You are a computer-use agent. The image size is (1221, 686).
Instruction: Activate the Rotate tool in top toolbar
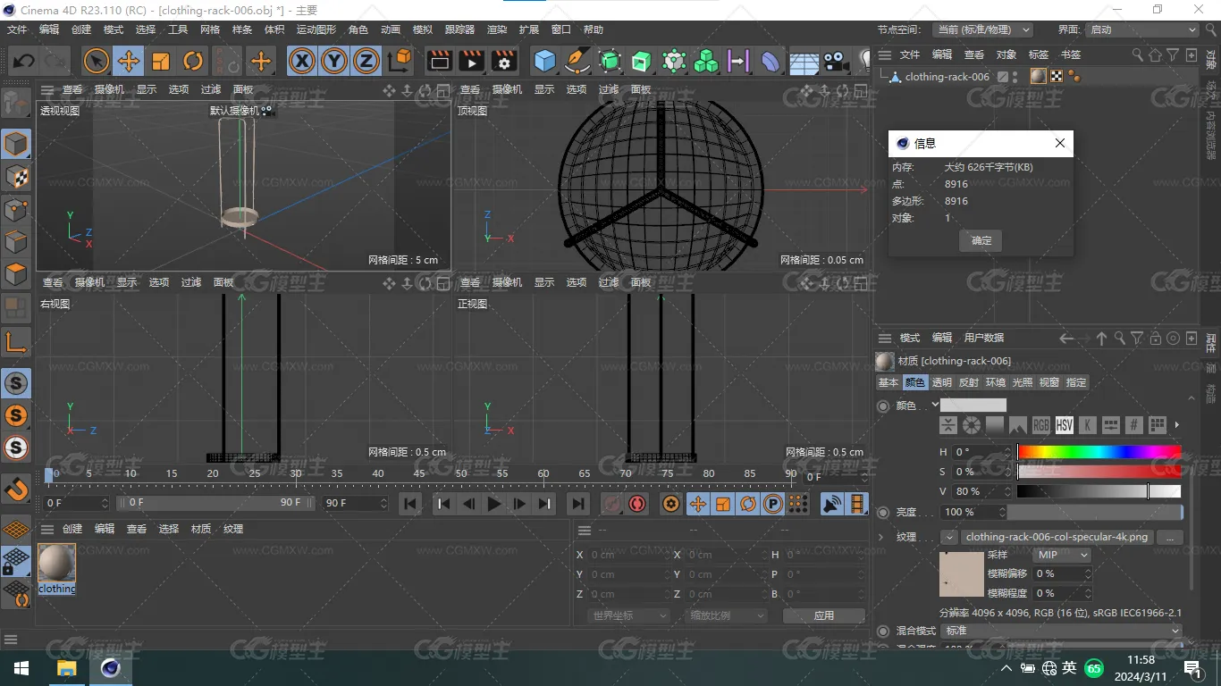click(192, 61)
